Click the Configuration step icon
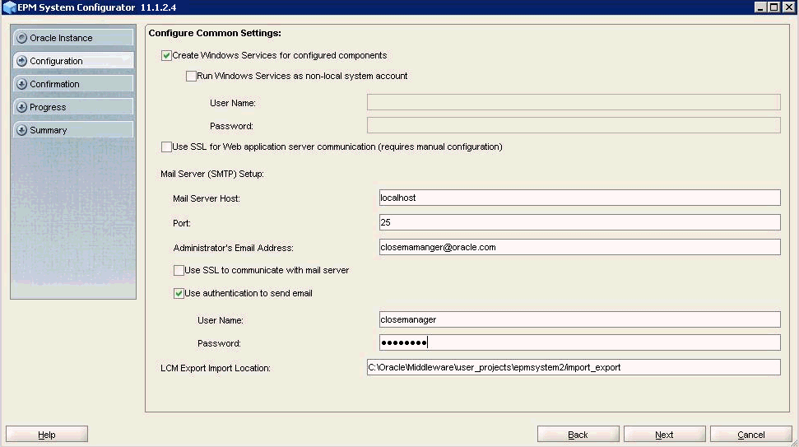The height and width of the screenshot is (447, 799). 21,61
